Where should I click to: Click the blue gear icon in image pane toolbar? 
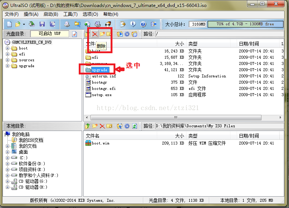[x=127, y=34]
